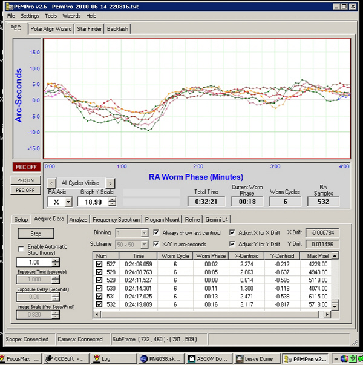
Task: Enable Automatic Stop (hours) checkbox
Action: (21, 249)
